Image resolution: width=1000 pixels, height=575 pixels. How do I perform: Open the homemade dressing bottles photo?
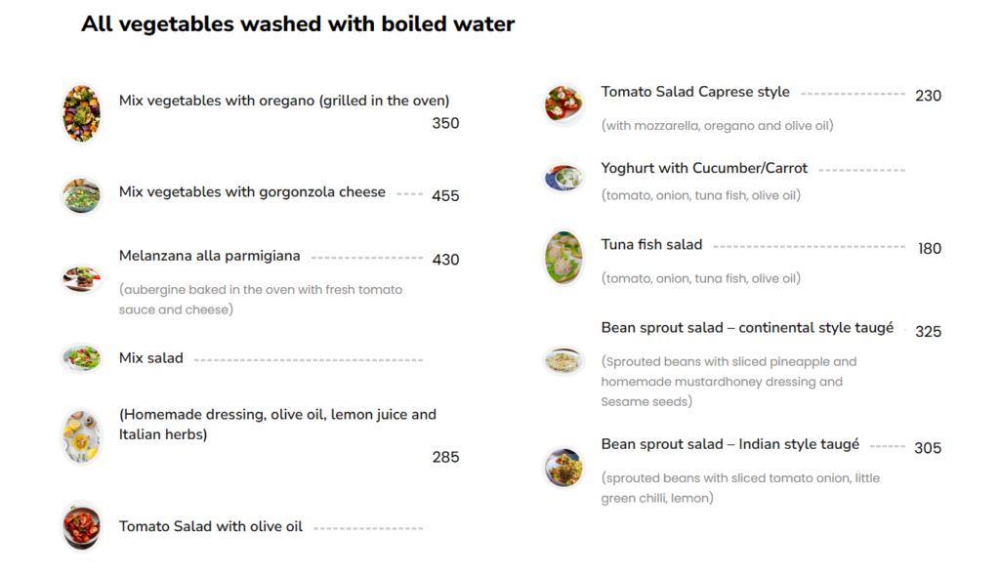pos(81,436)
